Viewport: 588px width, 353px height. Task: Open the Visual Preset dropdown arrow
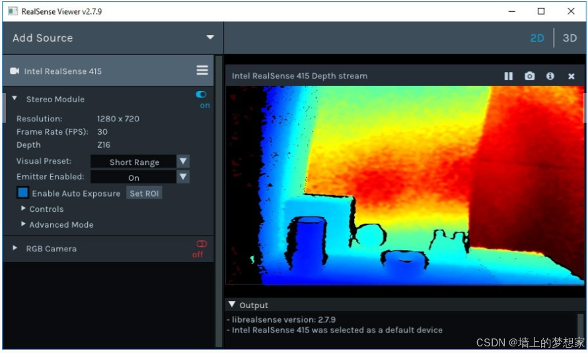(x=183, y=162)
